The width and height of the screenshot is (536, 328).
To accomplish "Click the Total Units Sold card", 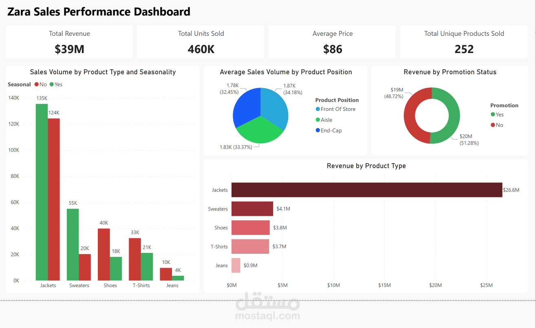I will (201, 42).
